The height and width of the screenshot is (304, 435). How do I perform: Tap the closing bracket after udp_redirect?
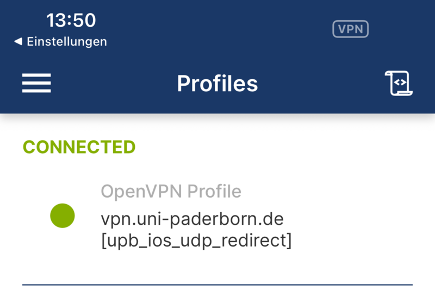pyautogui.click(x=288, y=240)
